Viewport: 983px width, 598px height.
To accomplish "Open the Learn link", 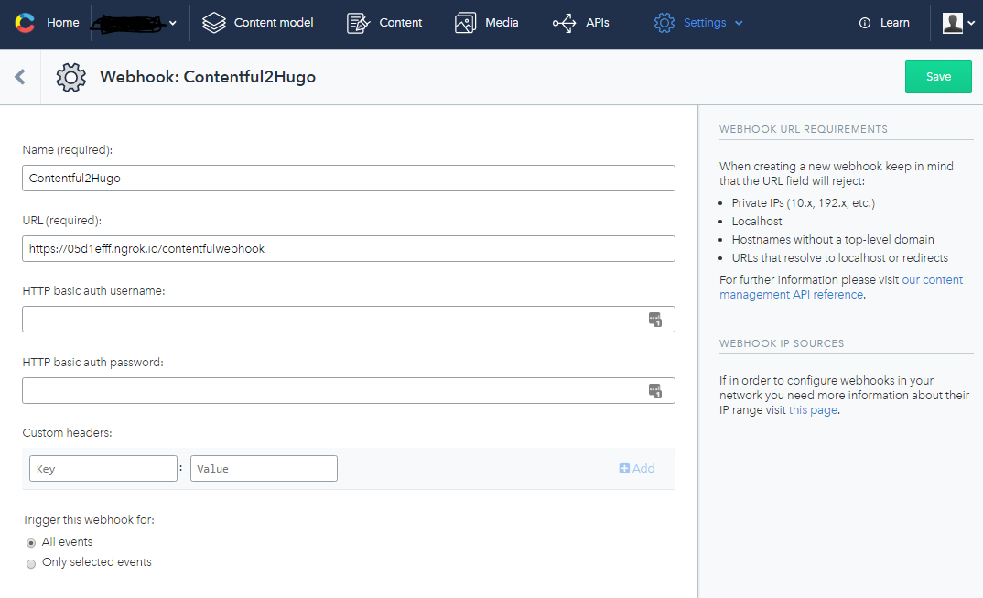I will 894,23.
